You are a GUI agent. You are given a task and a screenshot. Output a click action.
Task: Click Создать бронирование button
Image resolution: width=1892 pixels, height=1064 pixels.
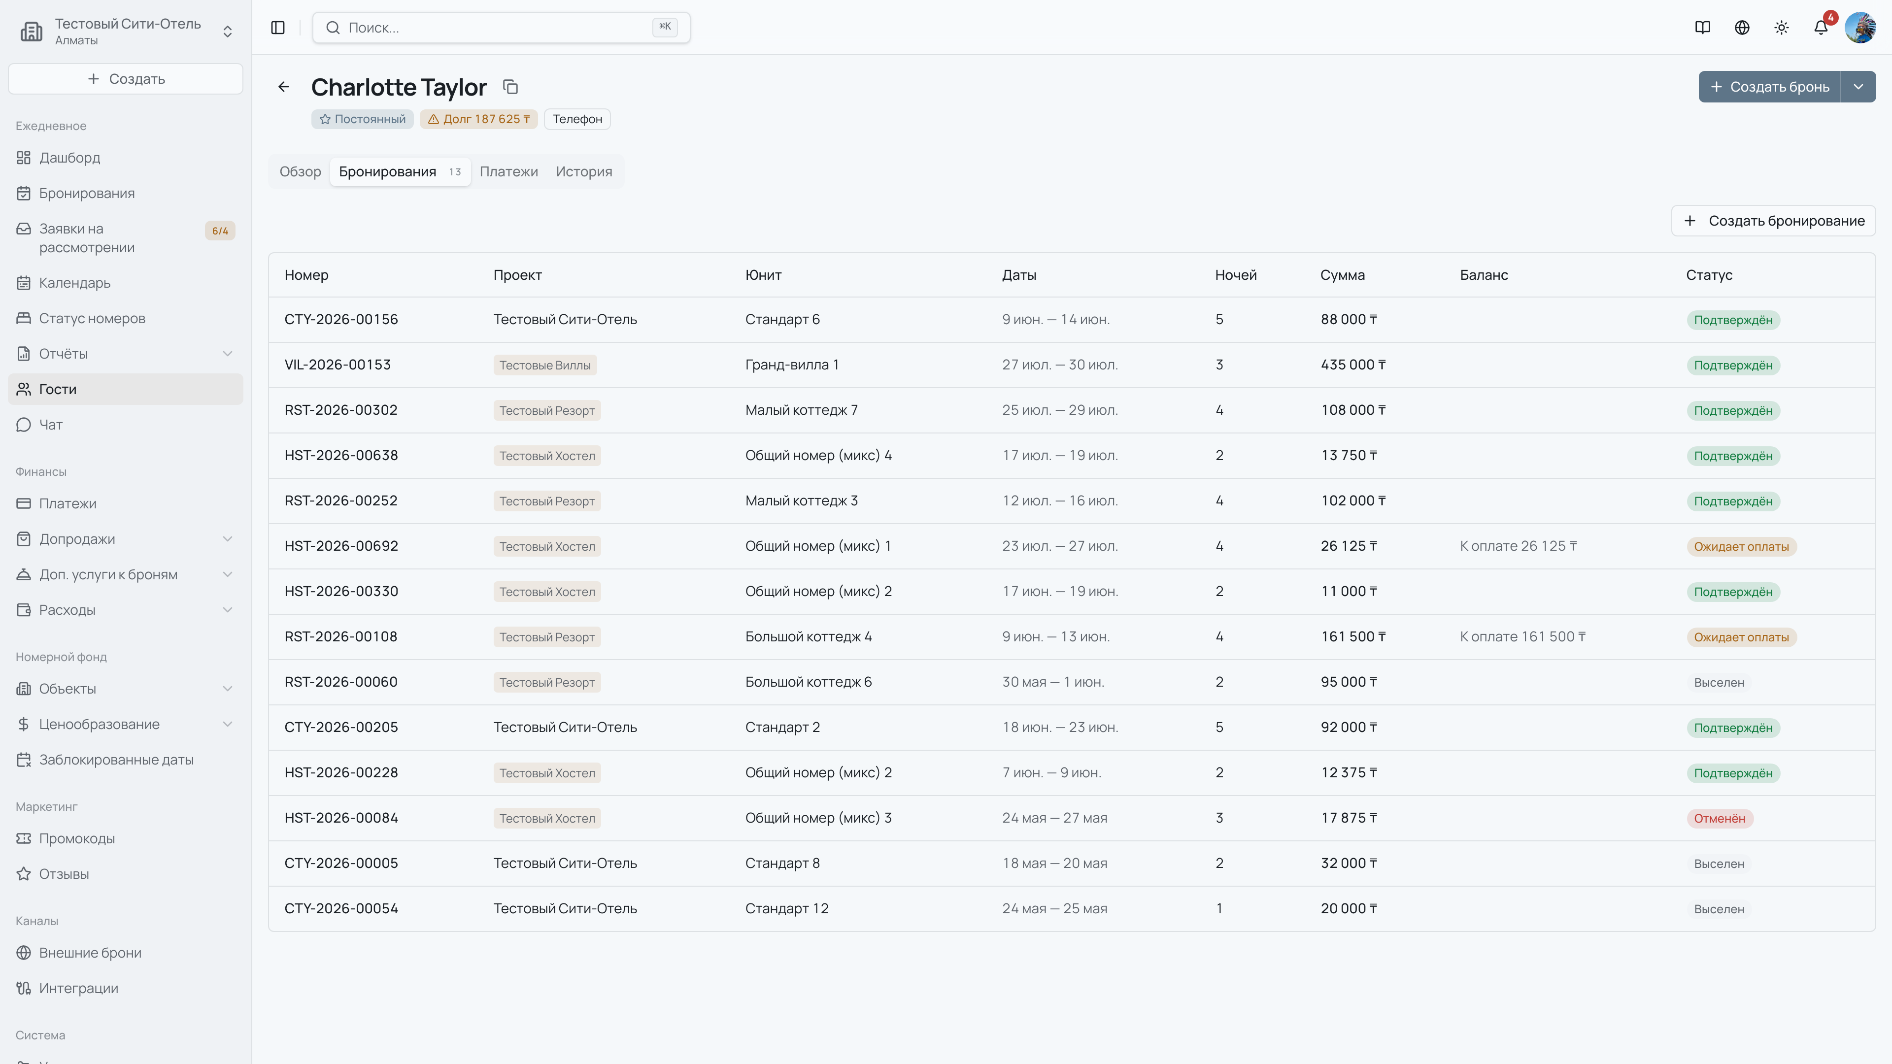[1774, 221]
